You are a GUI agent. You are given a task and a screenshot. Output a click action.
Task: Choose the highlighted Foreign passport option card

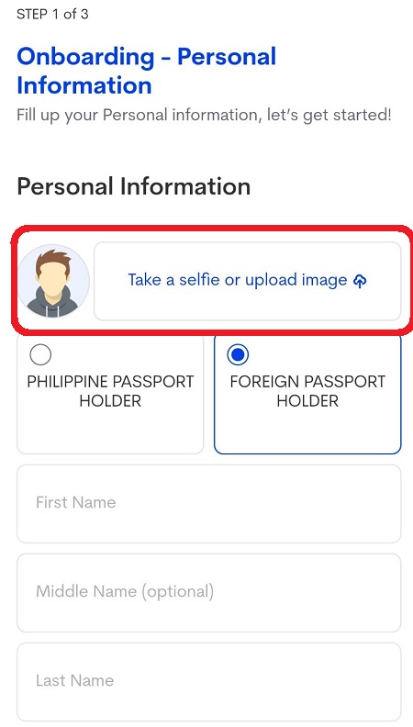pyautogui.click(x=307, y=394)
